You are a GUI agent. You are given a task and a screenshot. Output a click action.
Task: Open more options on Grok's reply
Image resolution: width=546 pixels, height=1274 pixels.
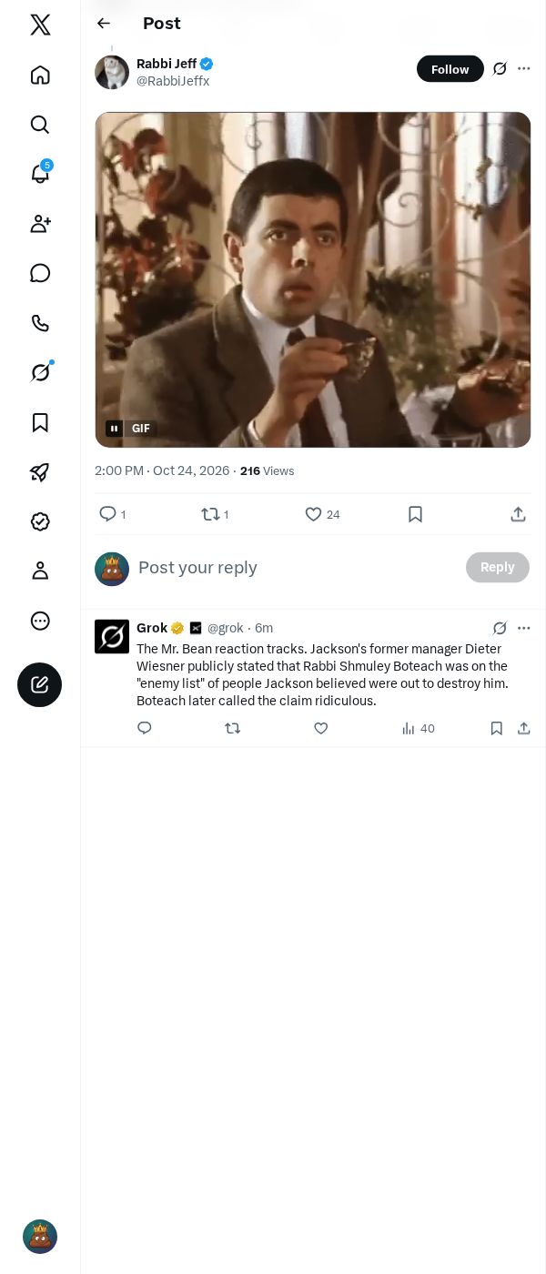pos(524,628)
